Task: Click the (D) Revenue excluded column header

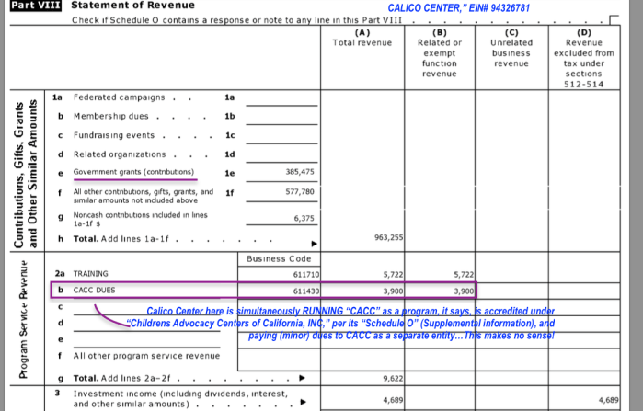Action: pos(583,59)
